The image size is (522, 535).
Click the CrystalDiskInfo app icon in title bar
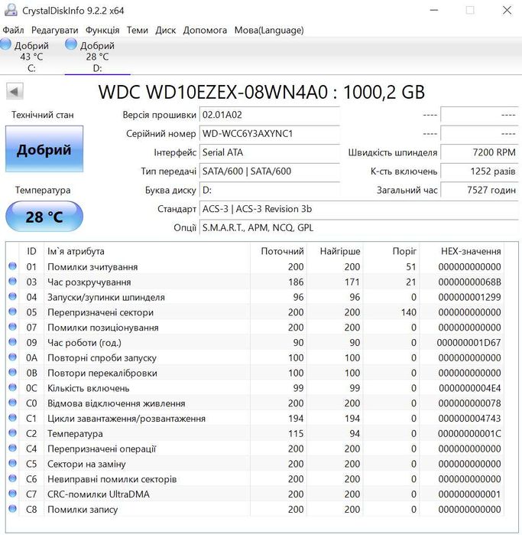click(11, 9)
